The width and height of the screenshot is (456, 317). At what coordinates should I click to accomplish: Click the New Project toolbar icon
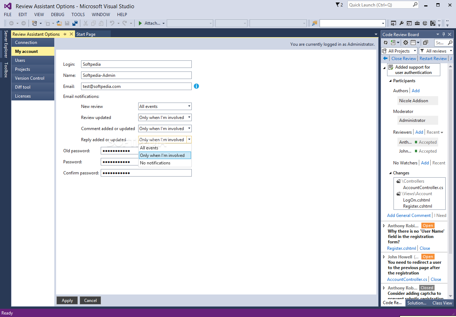tap(35, 23)
